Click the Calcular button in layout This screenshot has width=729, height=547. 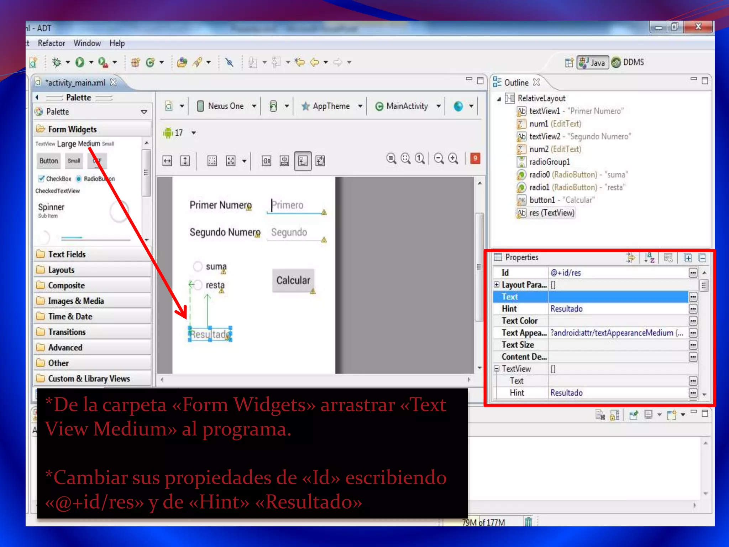coord(293,281)
